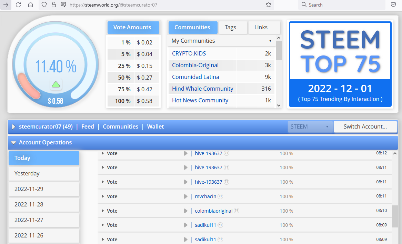View site security padlock icon
The height and width of the screenshot is (244, 402).
pos(53,4)
